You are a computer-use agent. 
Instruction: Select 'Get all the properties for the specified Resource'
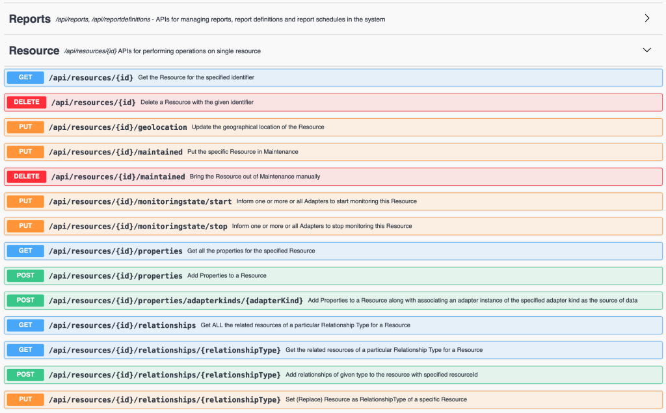point(251,251)
